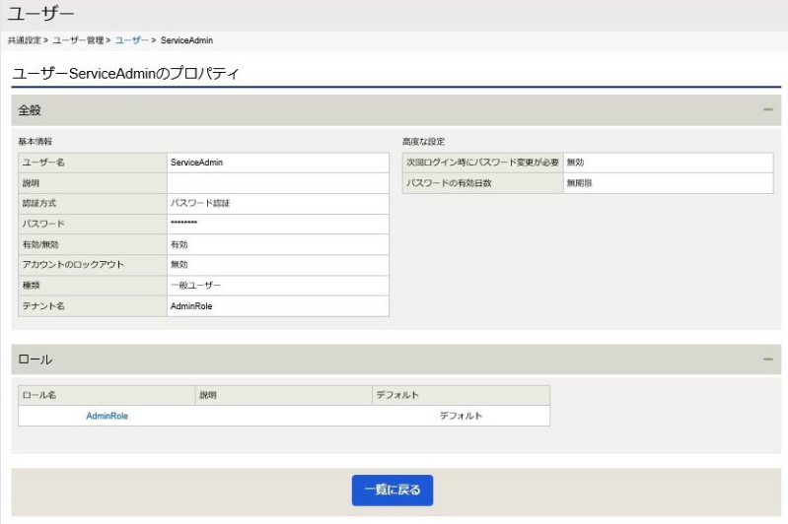Screen dimensions: 788x524
Task: Click the 一覧に戻る button
Action: [392, 490]
